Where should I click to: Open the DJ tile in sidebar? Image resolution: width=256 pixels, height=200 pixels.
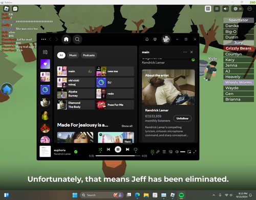coord(45,90)
